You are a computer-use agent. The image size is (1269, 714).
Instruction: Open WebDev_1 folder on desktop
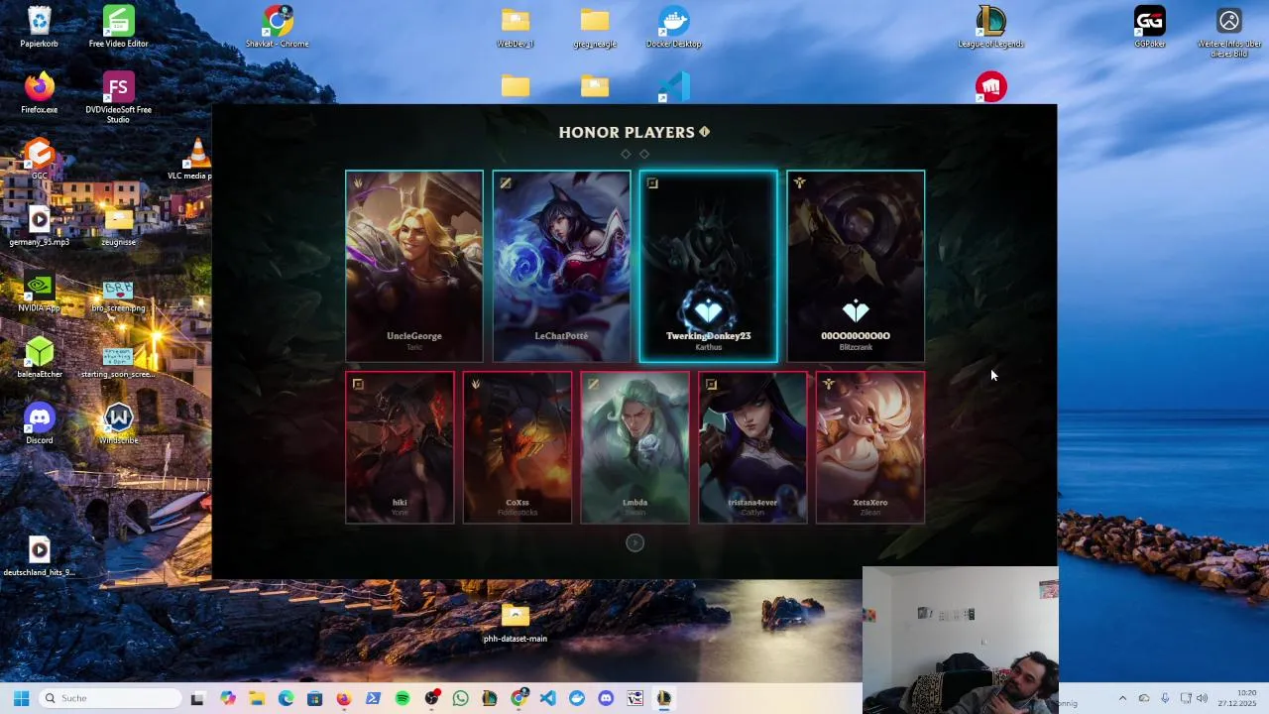[x=516, y=27]
